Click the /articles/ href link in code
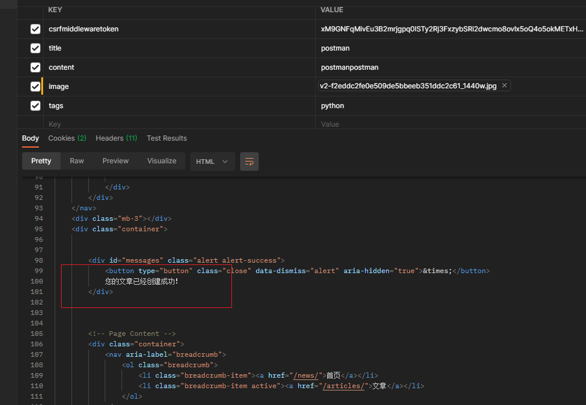Viewport: 586px width, 405px height. [344, 386]
